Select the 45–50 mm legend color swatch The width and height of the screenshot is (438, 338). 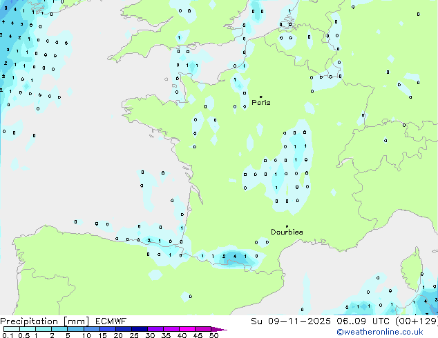[203, 329]
